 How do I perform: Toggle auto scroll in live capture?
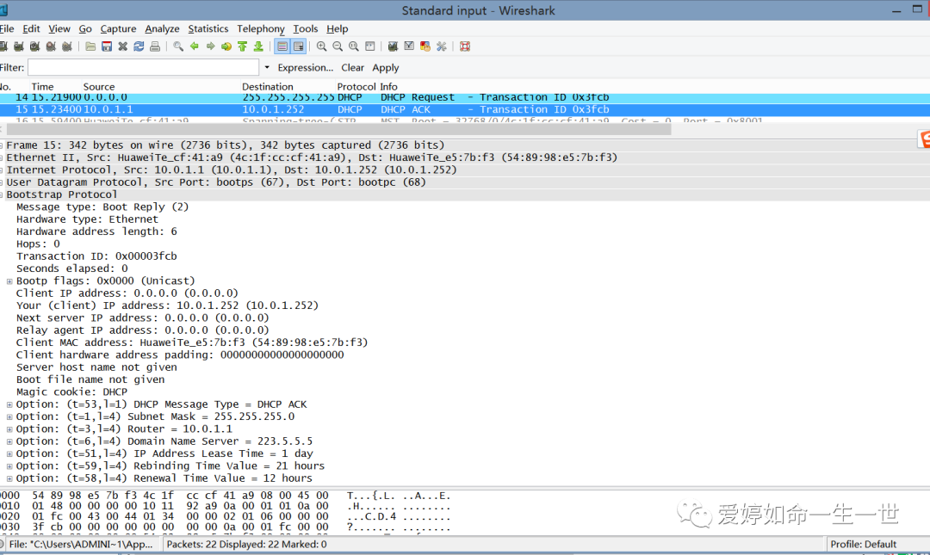point(298,46)
